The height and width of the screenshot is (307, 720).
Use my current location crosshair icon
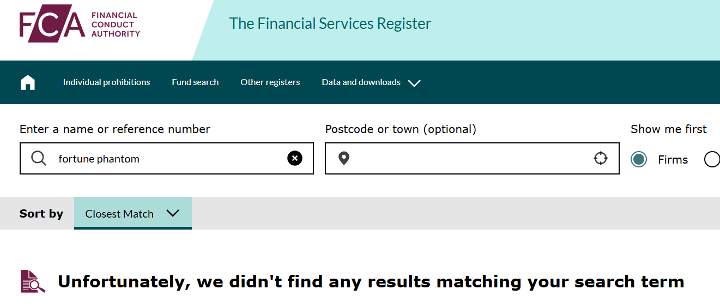tap(601, 159)
